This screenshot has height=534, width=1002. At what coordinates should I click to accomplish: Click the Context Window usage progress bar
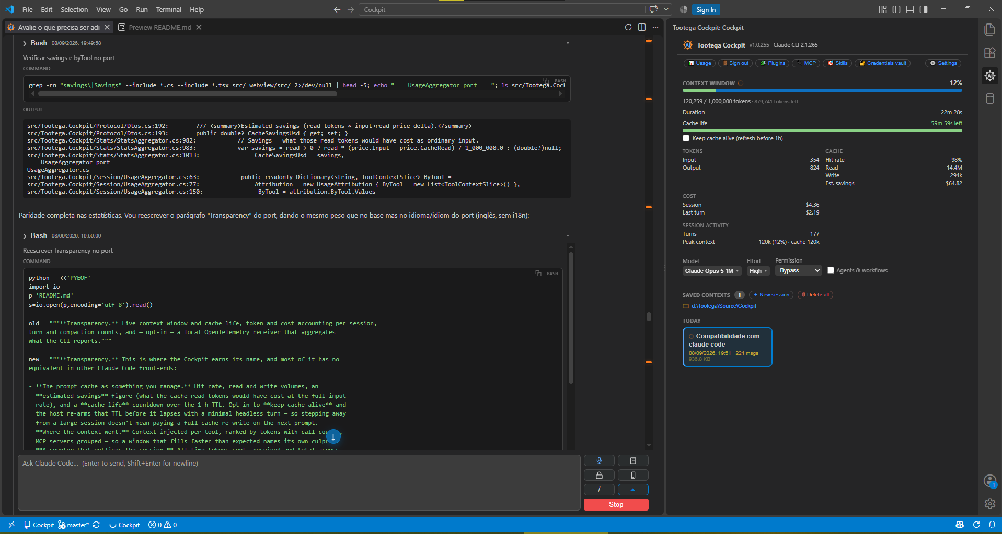pos(822,90)
